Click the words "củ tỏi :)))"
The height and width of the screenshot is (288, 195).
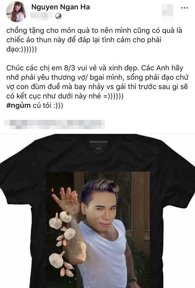[48, 106]
